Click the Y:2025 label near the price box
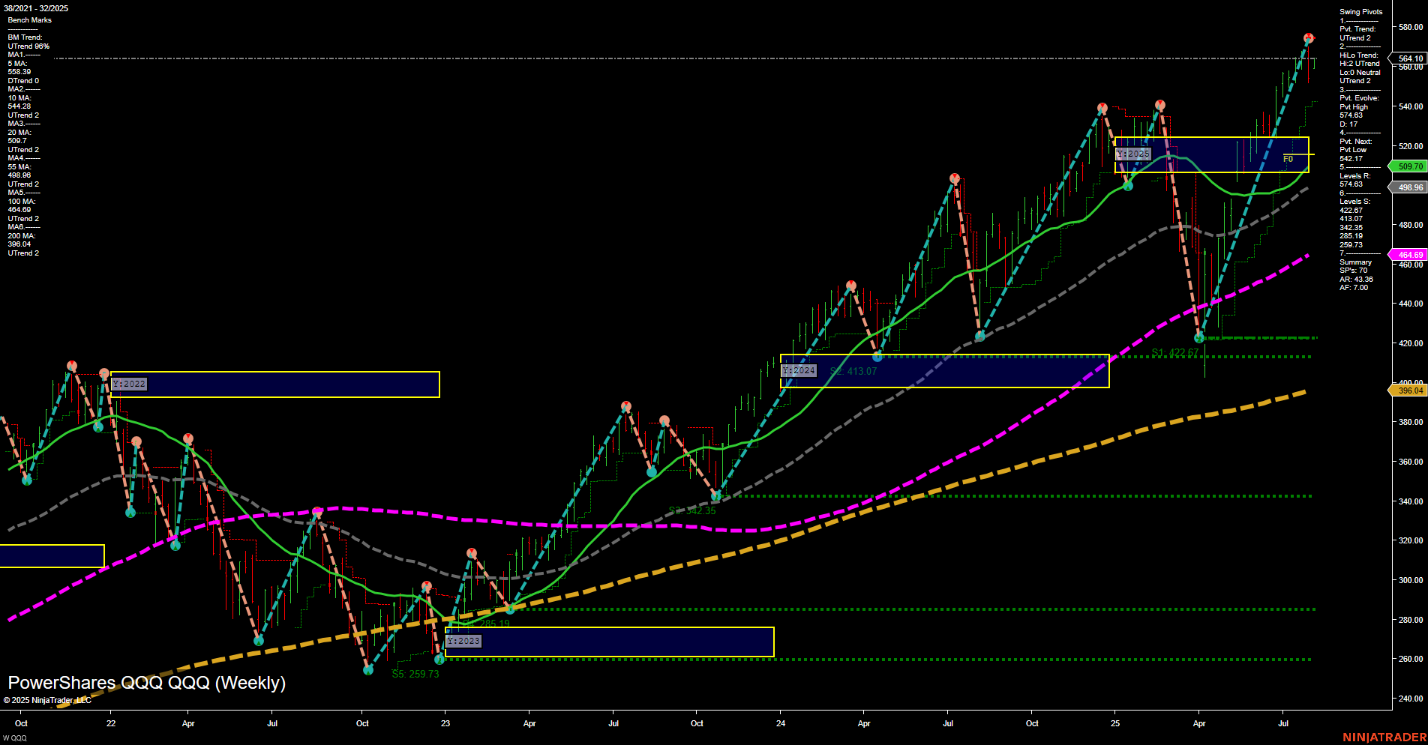1428x745 pixels. pyautogui.click(x=1134, y=154)
